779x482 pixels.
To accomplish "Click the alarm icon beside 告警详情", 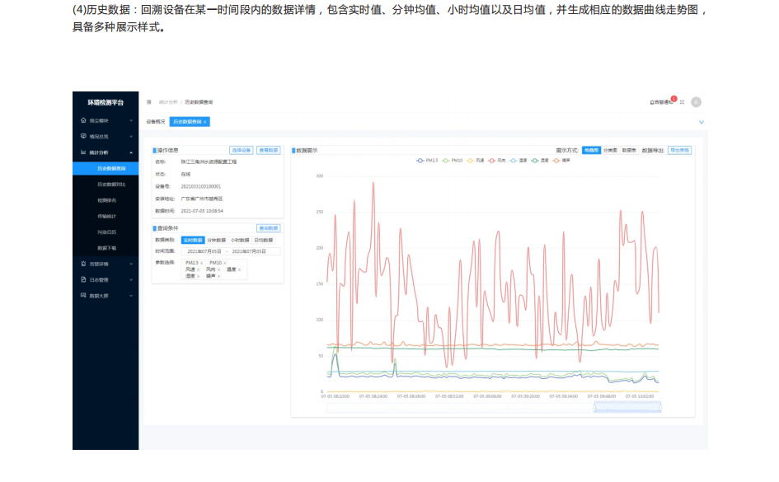I will 83,264.
